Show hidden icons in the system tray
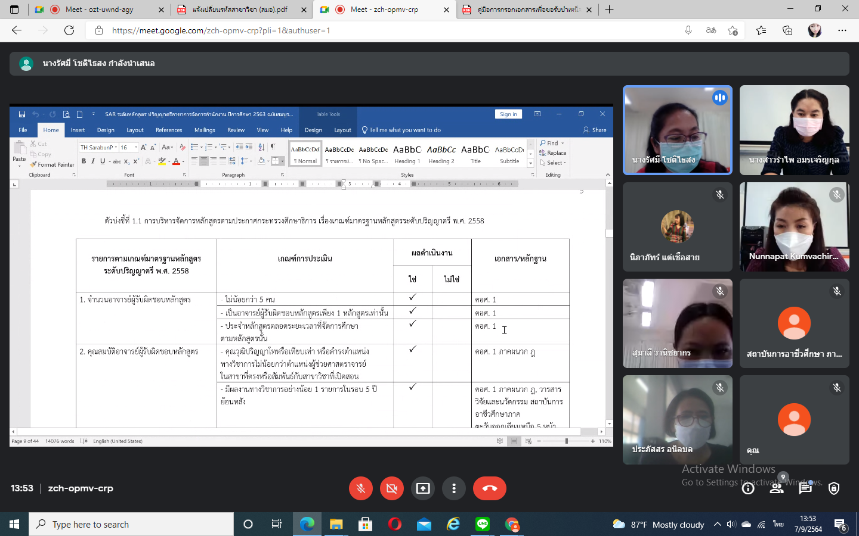The width and height of the screenshot is (859, 536). pyautogui.click(x=717, y=525)
